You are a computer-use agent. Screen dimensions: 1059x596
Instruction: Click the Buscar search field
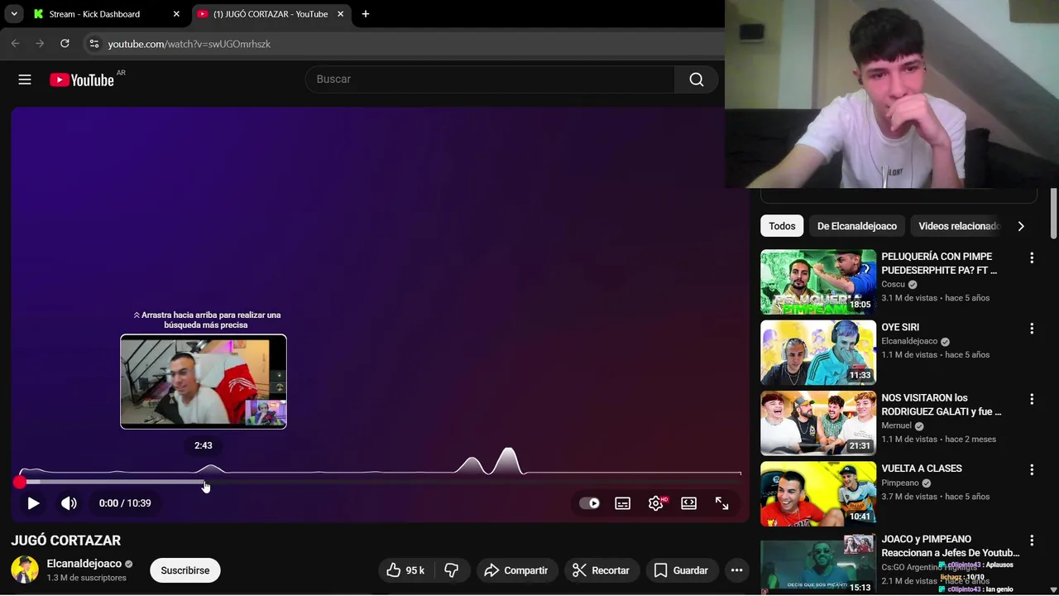[490, 79]
